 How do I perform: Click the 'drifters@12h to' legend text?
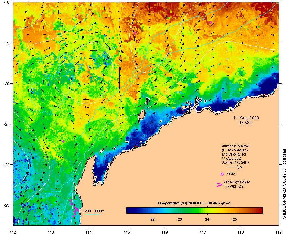tap(237, 182)
